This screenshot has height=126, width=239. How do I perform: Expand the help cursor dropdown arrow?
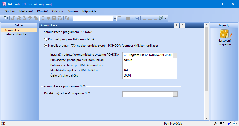coord(166,18)
